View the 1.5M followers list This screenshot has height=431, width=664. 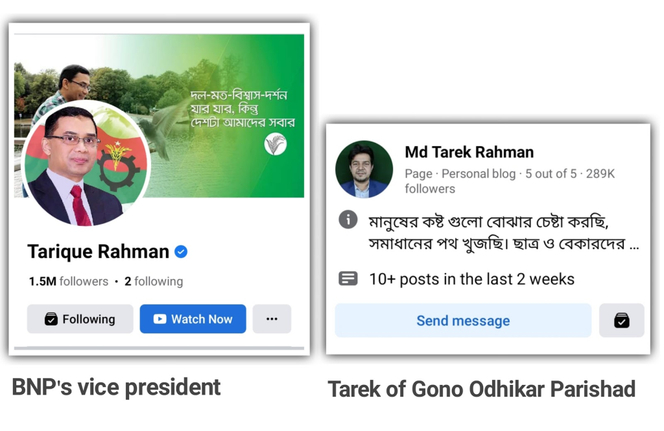point(69,282)
